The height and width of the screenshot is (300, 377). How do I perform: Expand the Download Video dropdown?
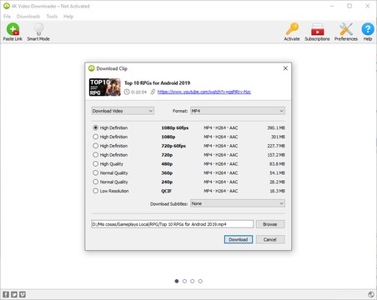[x=123, y=111]
